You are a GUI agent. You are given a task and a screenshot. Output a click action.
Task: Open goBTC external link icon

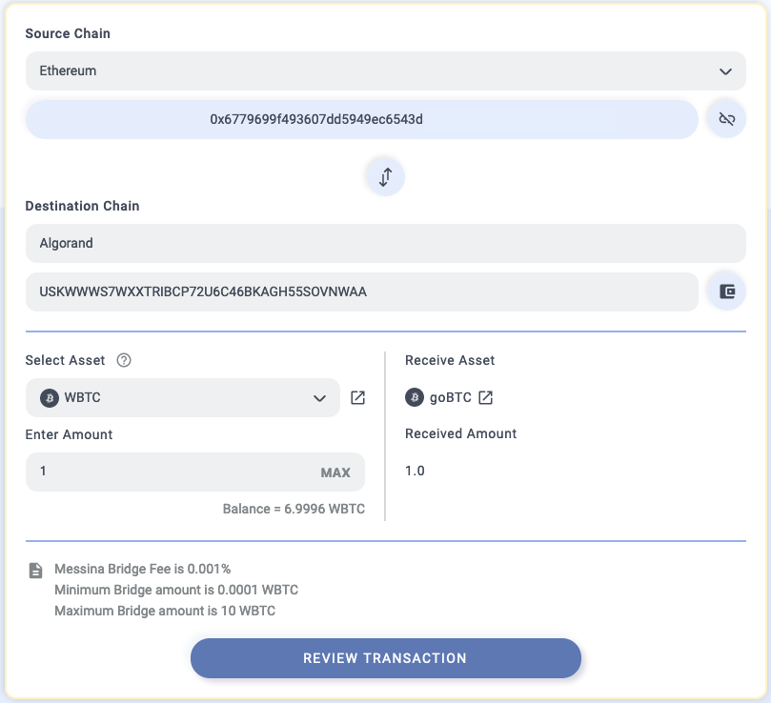(485, 398)
